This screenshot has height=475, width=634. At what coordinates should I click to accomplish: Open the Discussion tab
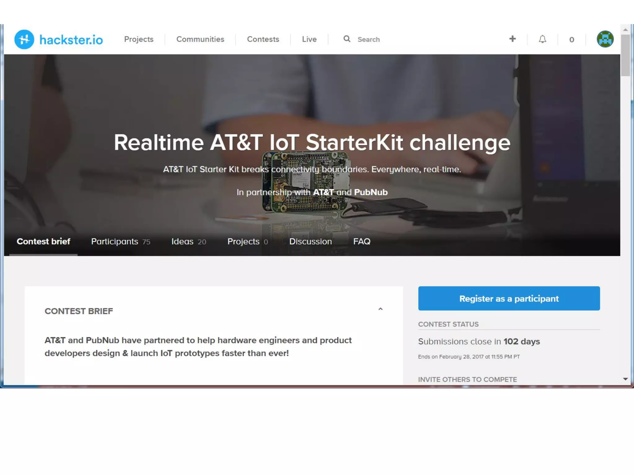310,242
